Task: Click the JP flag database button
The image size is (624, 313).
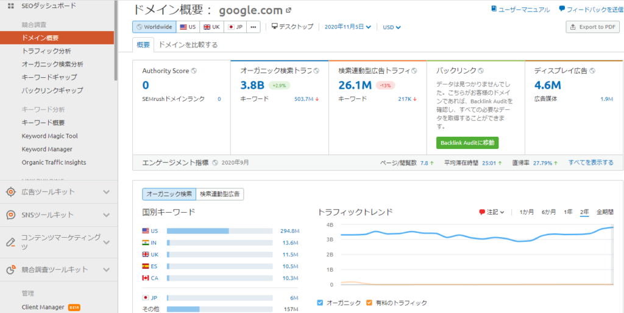Action: [x=235, y=27]
